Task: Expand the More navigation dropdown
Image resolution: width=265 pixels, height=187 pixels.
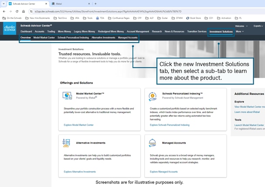Action: tap(240, 32)
